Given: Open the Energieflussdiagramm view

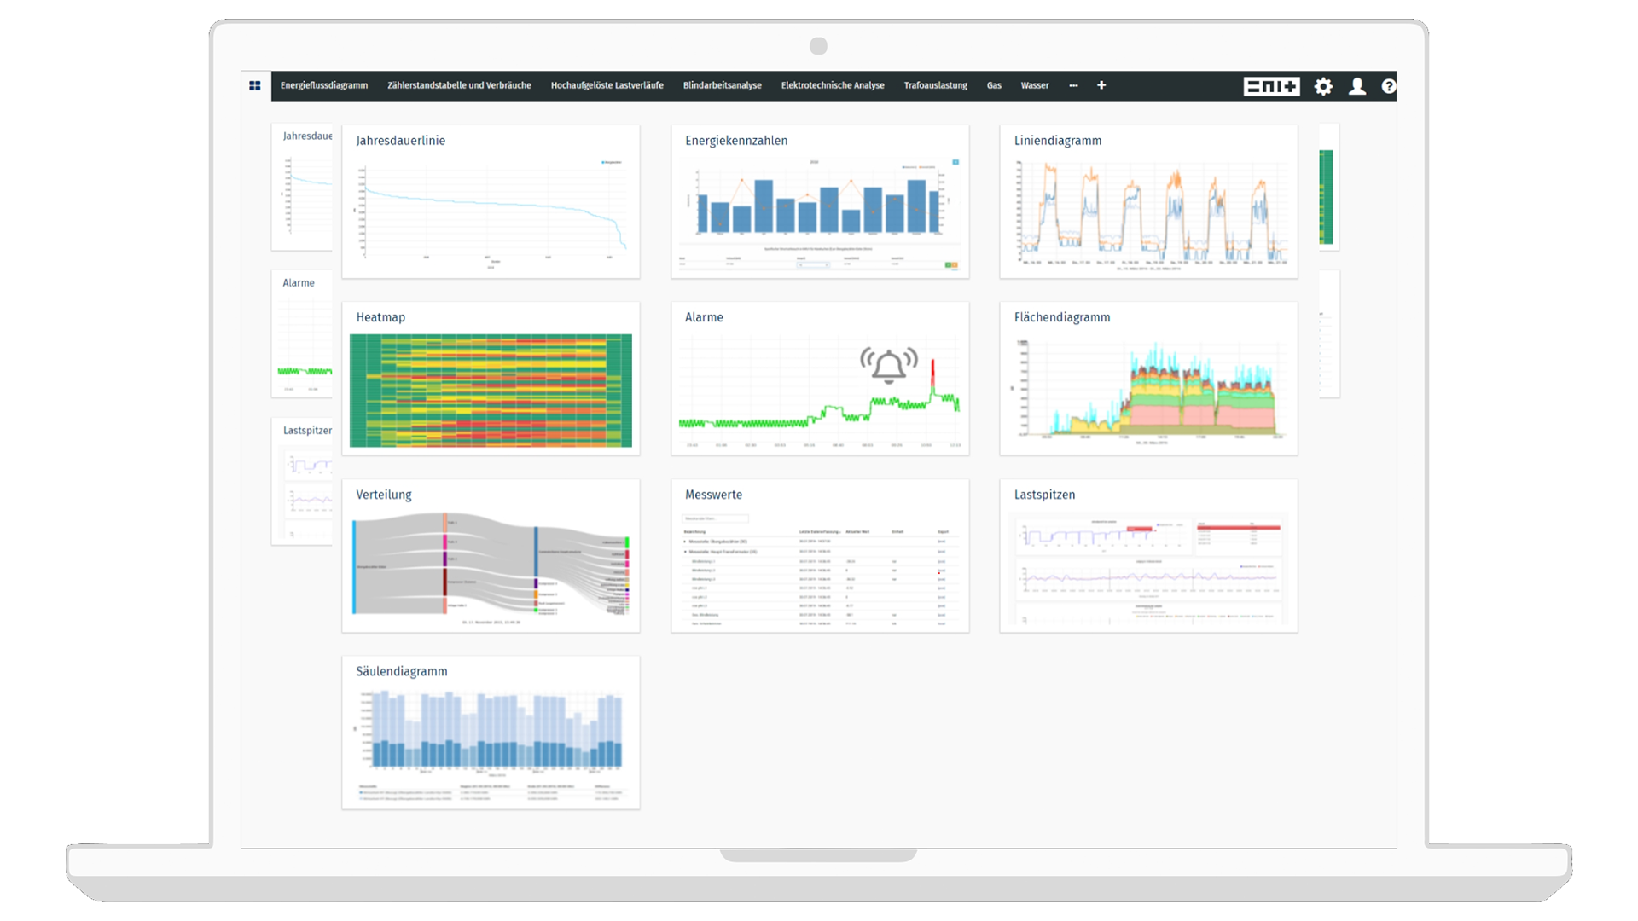Looking at the screenshot, I should (x=324, y=85).
